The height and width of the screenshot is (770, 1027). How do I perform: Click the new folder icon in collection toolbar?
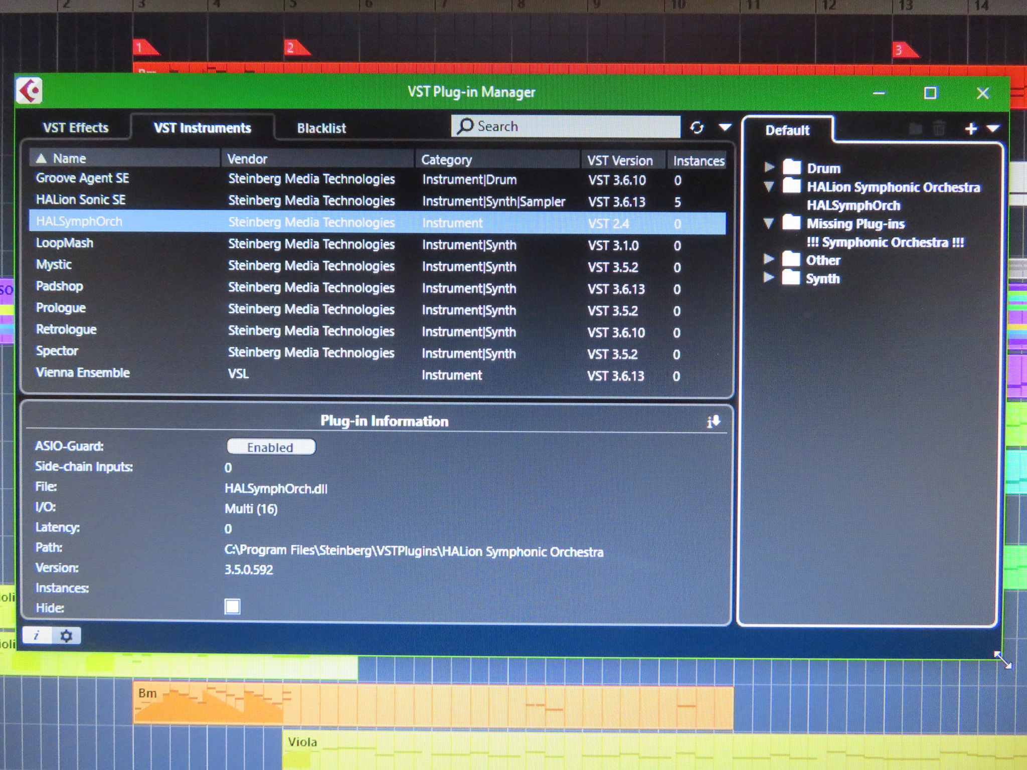[915, 129]
